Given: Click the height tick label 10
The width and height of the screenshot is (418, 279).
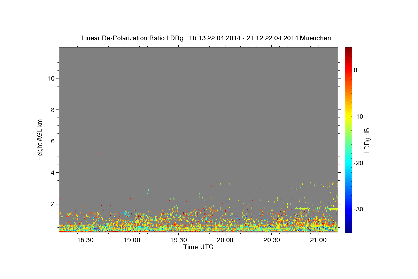Looking at the screenshot, I should (51, 78).
